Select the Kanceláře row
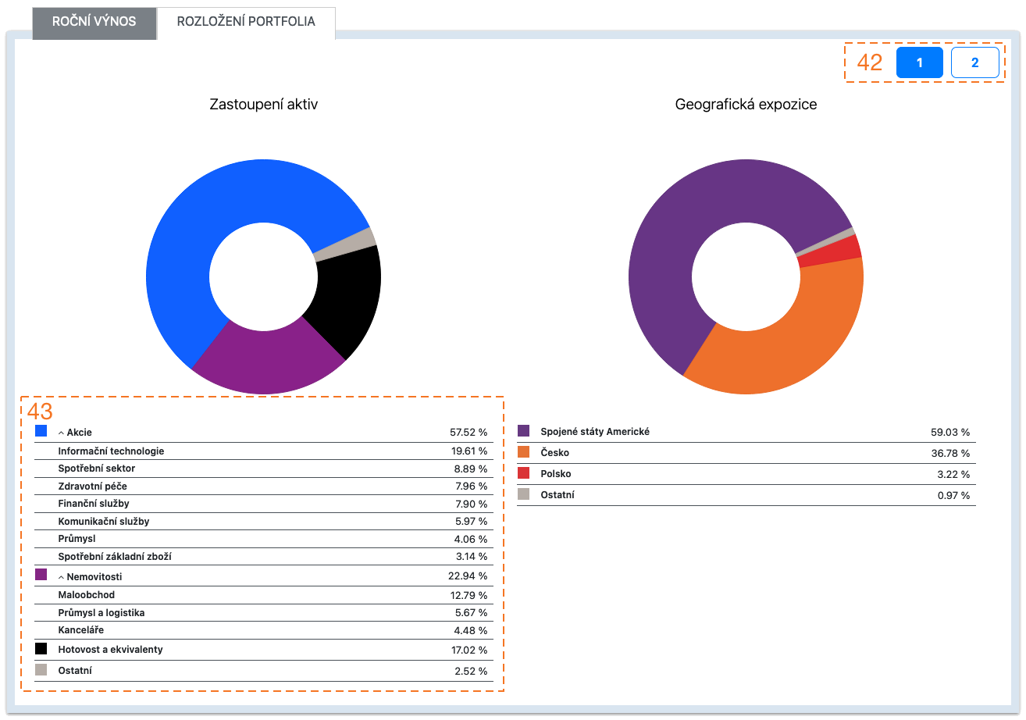 (264, 630)
